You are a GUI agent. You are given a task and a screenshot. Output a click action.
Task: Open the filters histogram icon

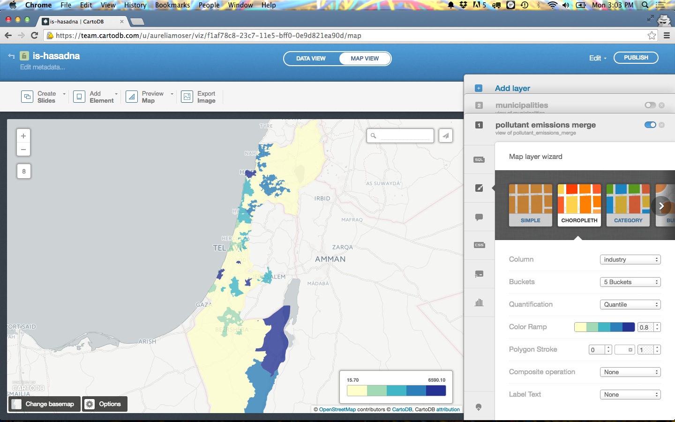point(479,302)
